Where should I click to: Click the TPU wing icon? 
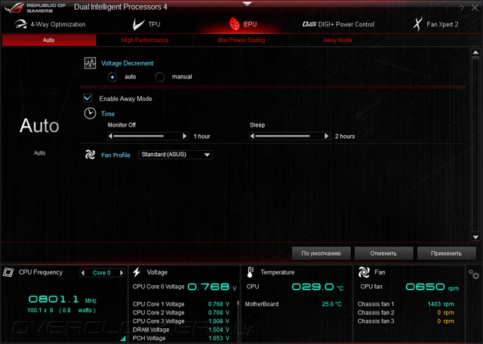[x=138, y=24]
